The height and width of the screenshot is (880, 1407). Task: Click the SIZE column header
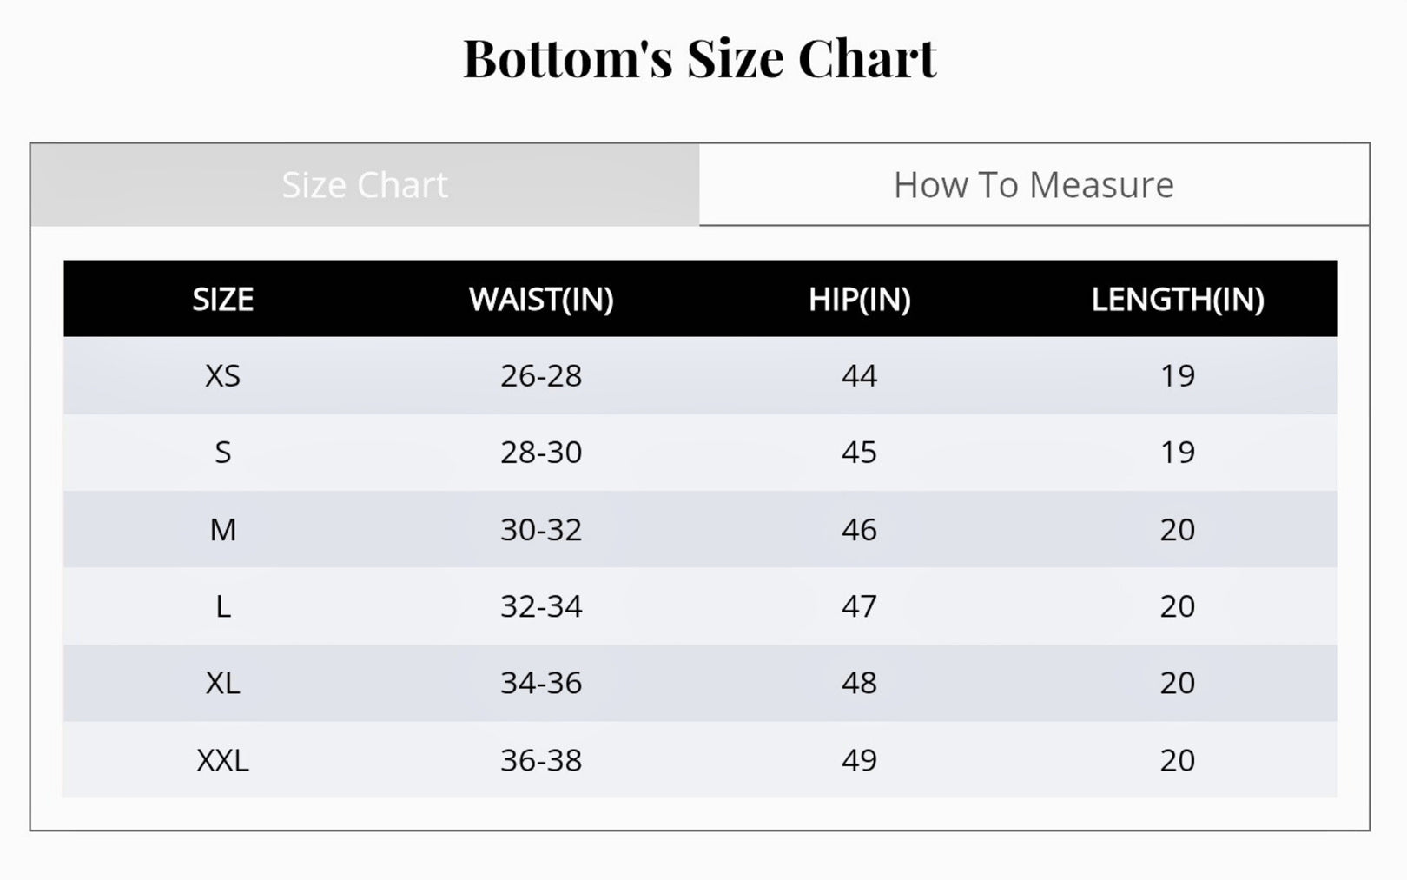point(223,300)
